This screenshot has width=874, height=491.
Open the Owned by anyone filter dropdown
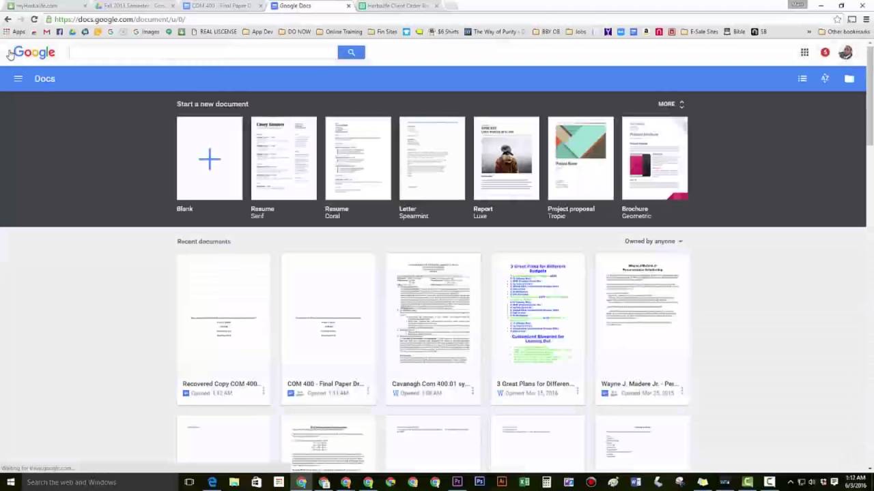click(653, 241)
